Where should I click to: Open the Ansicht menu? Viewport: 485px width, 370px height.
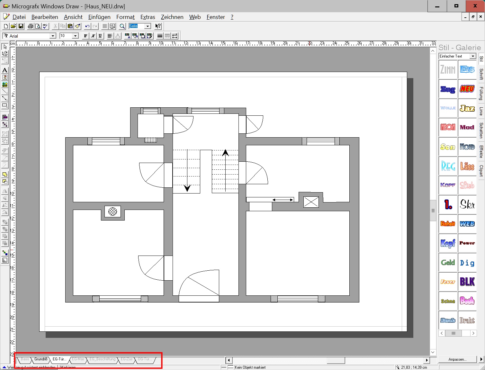point(73,17)
